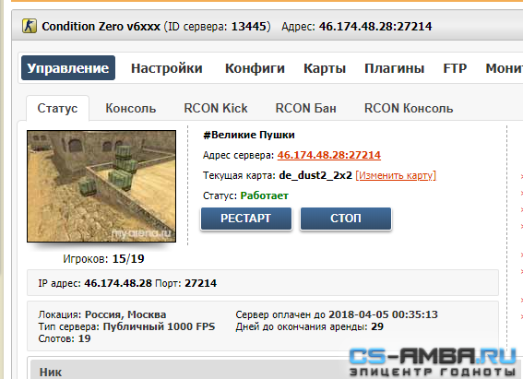Select the FTP tab
Image resolution: width=523 pixels, height=379 pixels.
pos(455,68)
